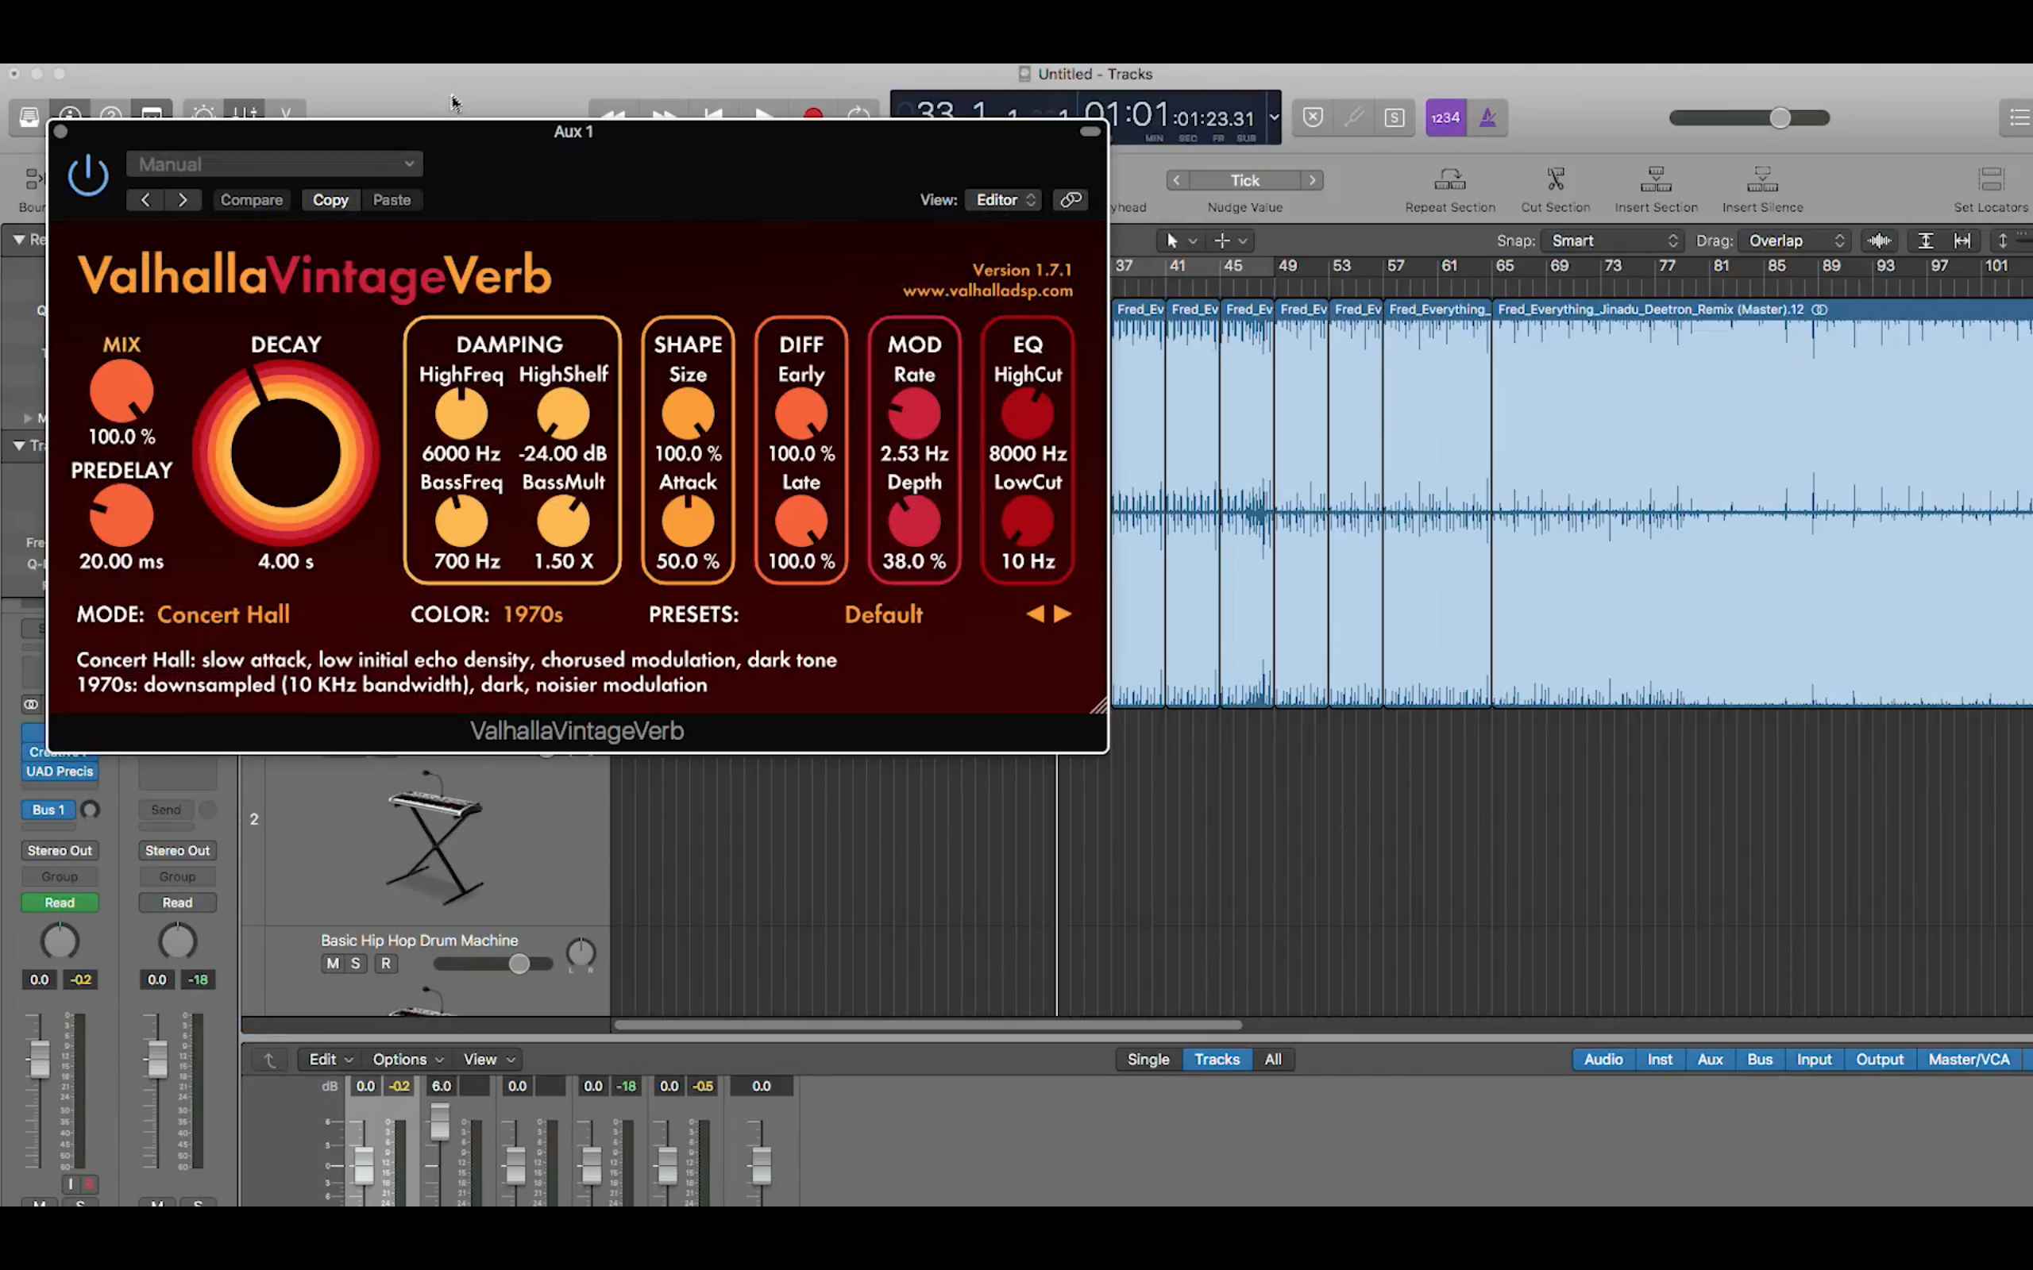Click the Bus 1 send slot

pyautogui.click(x=48, y=810)
